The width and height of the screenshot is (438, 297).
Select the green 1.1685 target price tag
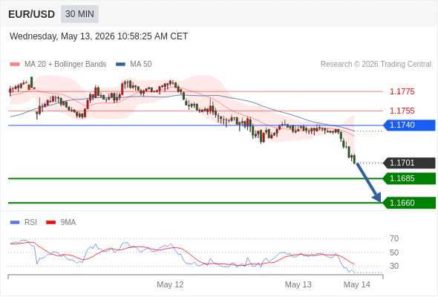(409, 178)
